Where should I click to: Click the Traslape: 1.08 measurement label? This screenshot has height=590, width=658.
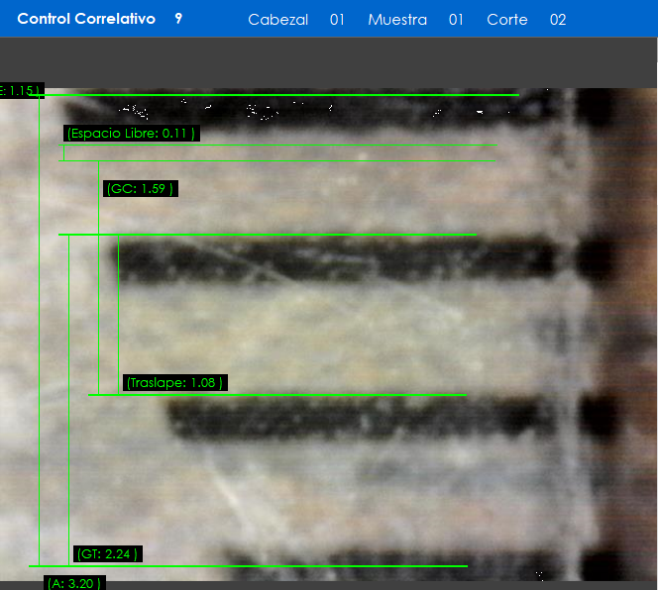tap(174, 382)
